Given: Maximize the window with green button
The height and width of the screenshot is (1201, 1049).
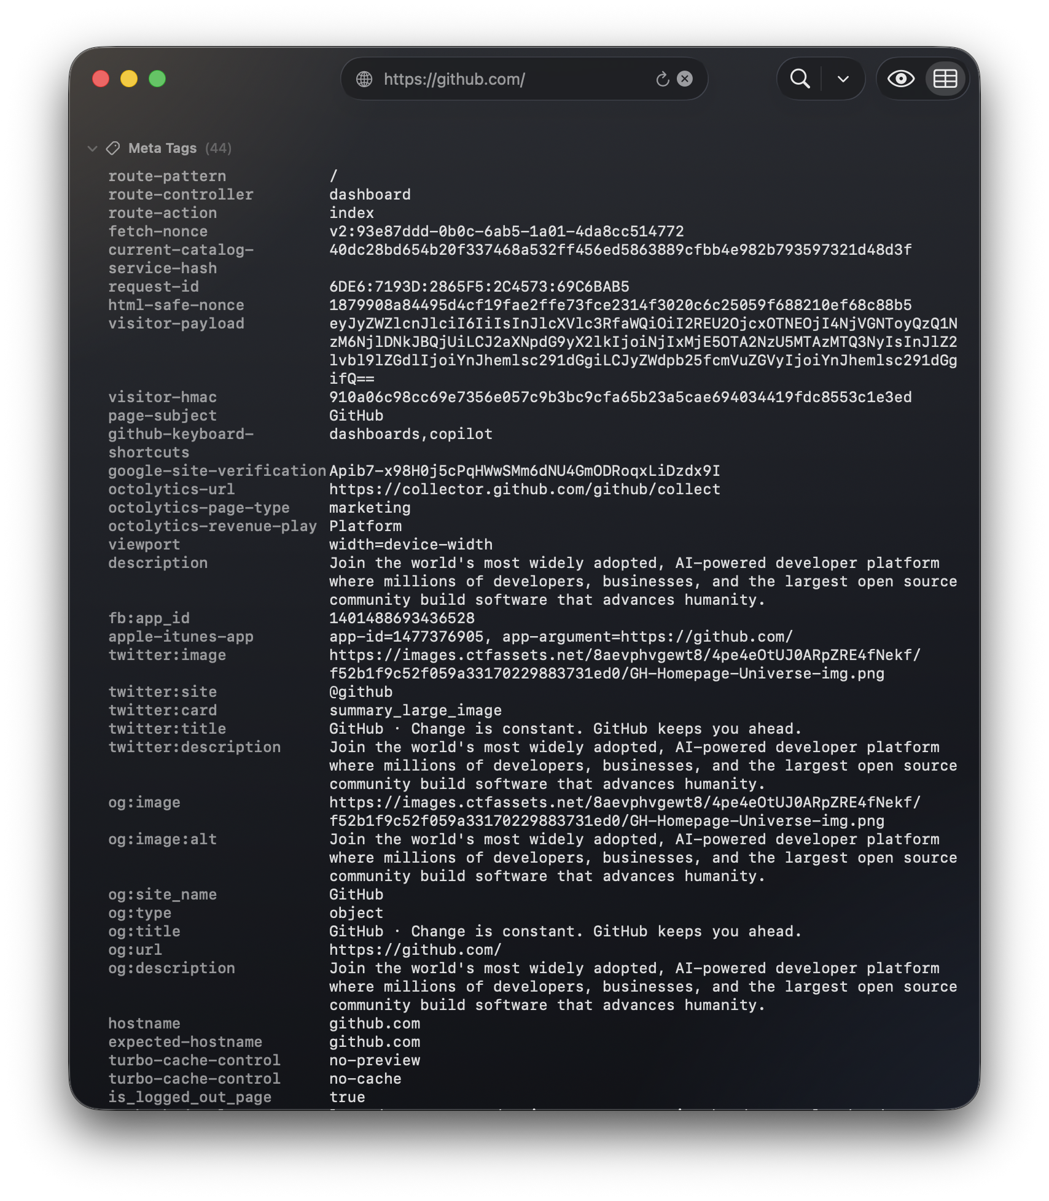Looking at the screenshot, I should pyautogui.click(x=157, y=79).
